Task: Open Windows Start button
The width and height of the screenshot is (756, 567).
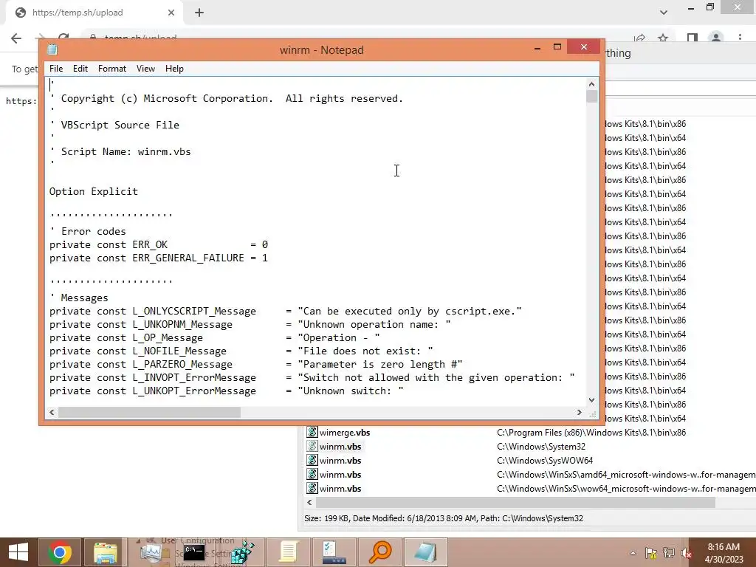Action: [18, 552]
